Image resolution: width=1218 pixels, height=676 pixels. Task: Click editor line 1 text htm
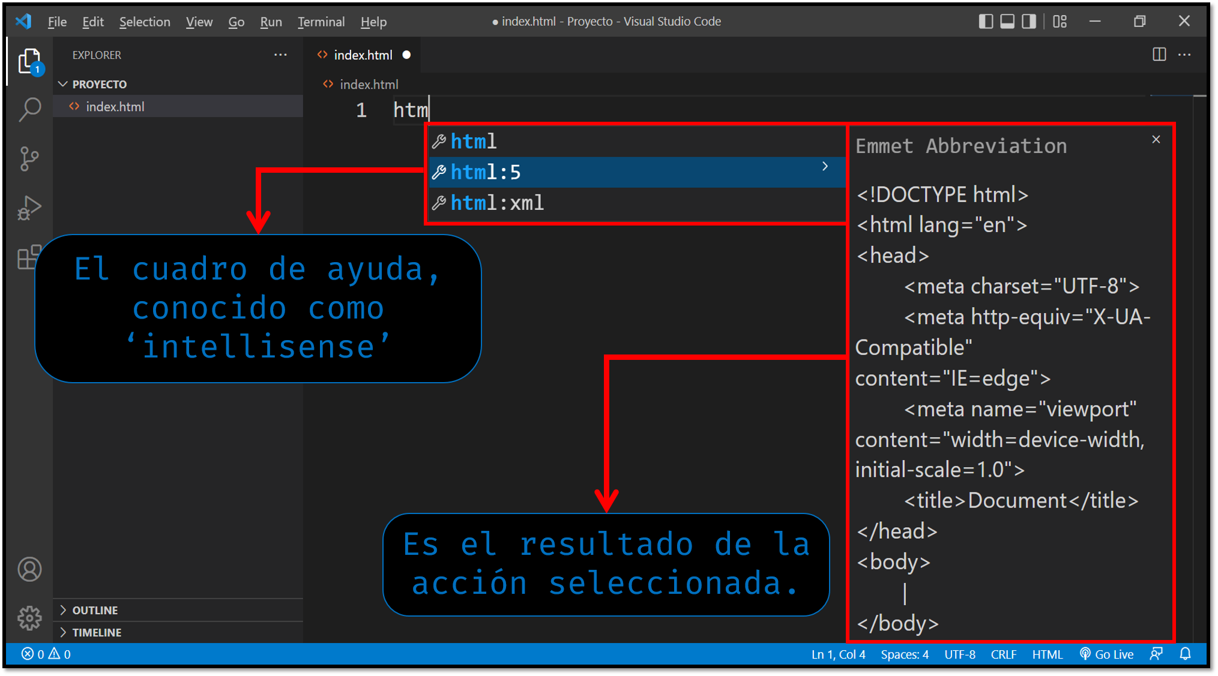(411, 110)
